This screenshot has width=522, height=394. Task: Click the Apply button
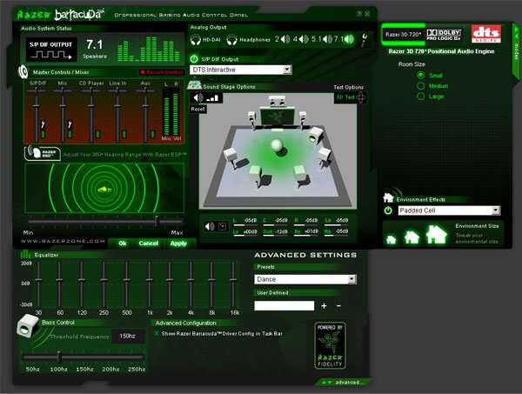[178, 244]
